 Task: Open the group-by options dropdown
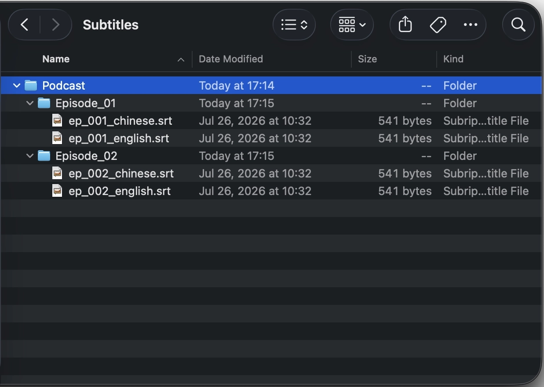[352, 25]
